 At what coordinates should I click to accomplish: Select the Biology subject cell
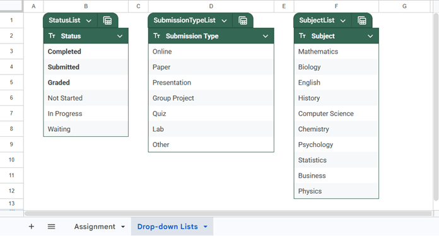[x=336, y=67]
